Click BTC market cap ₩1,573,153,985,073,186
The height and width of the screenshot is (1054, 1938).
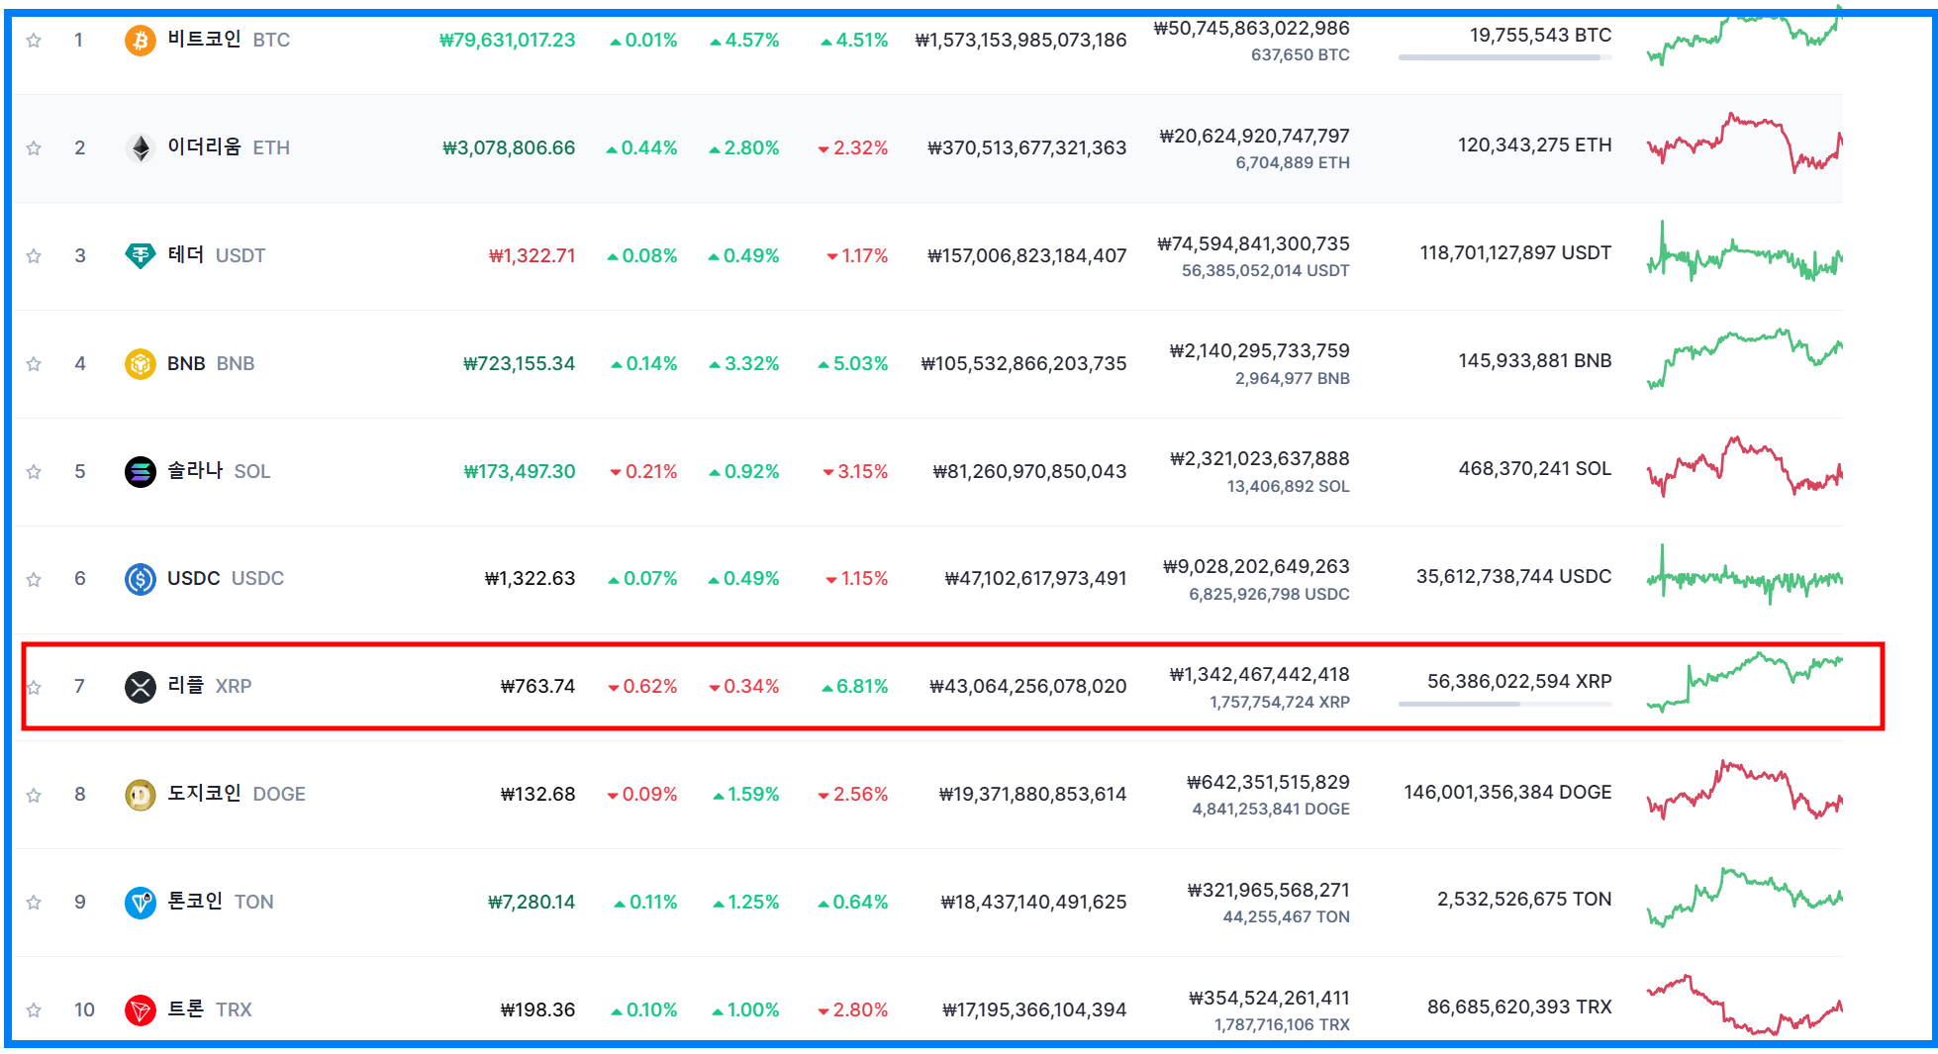1020,41
